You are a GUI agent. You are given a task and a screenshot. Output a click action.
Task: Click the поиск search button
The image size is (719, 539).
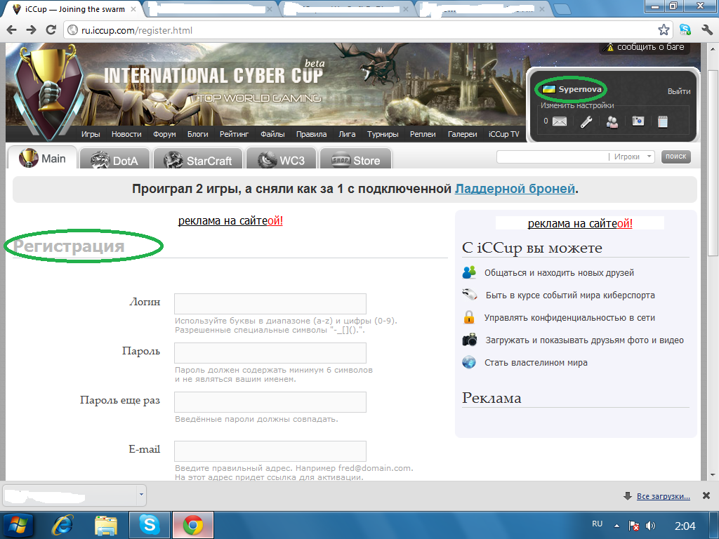tap(675, 157)
